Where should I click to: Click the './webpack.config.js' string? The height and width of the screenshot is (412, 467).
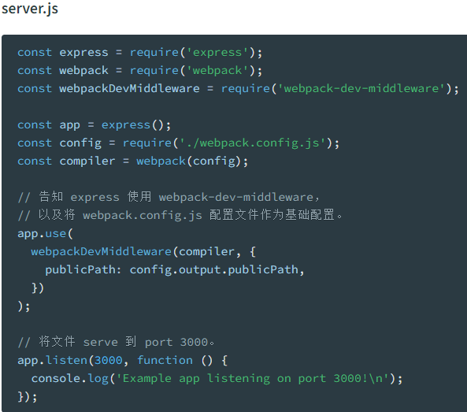pyautogui.click(x=253, y=143)
